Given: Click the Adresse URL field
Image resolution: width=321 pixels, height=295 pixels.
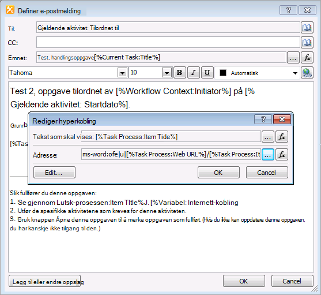Looking at the screenshot, I should tap(171, 154).
